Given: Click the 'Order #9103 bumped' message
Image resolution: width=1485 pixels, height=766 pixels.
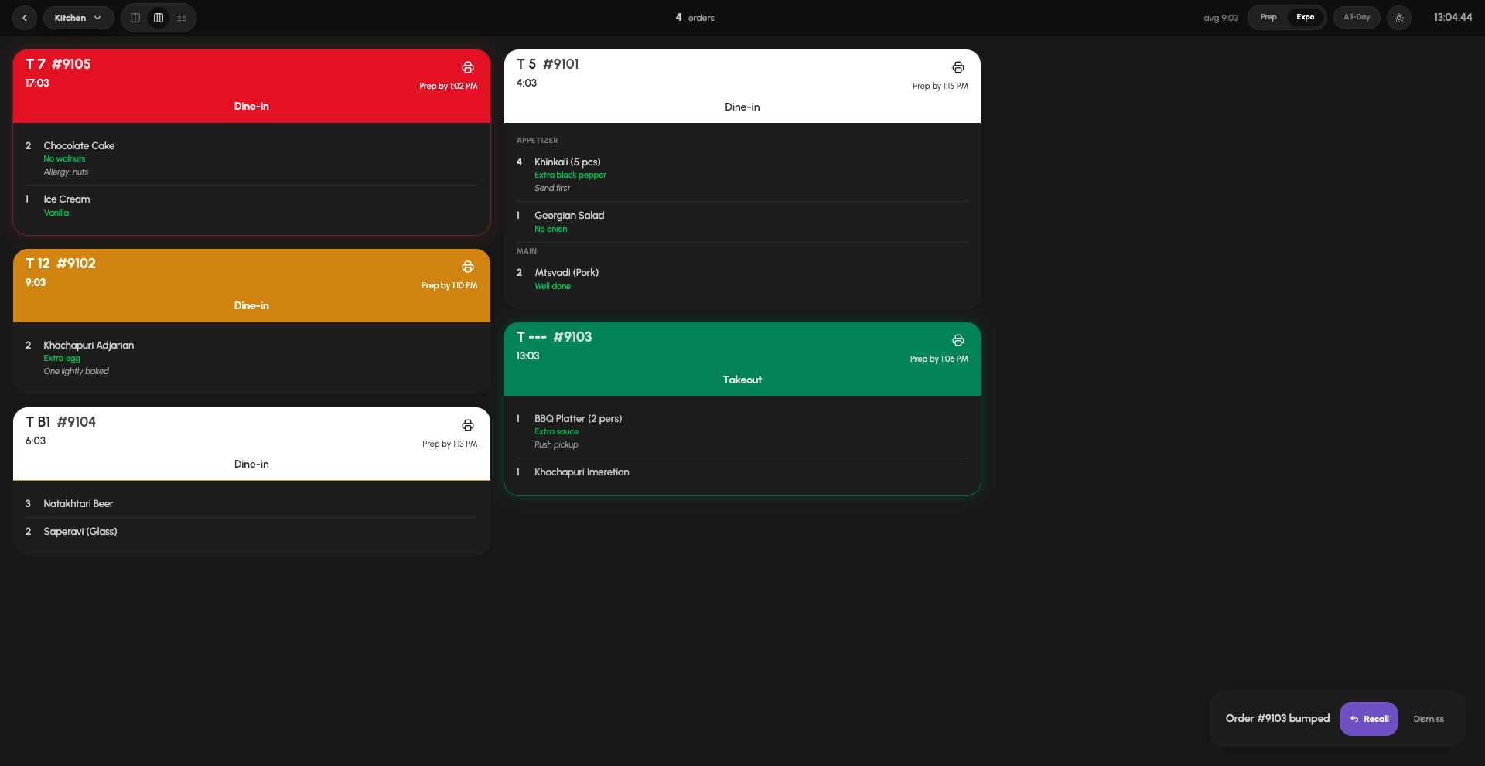Looking at the screenshot, I should point(1278,719).
